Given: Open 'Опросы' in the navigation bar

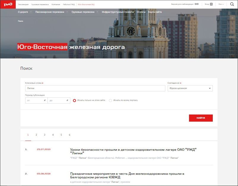Looking at the screenshot, I should [141, 12].
